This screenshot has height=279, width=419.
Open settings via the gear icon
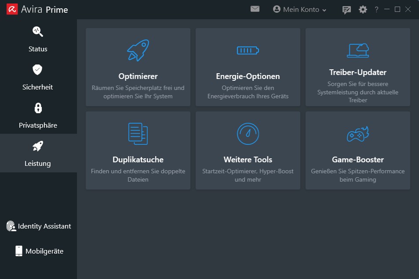click(363, 10)
